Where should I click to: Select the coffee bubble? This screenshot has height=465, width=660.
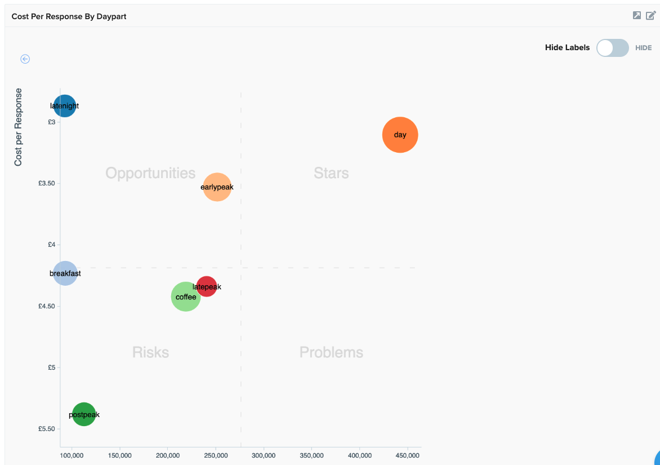point(186,296)
